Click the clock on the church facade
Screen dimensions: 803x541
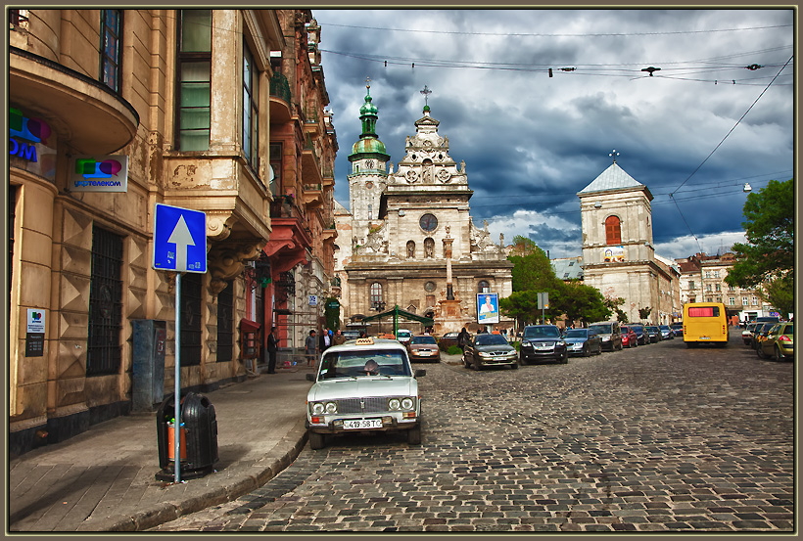click(428, 222)
